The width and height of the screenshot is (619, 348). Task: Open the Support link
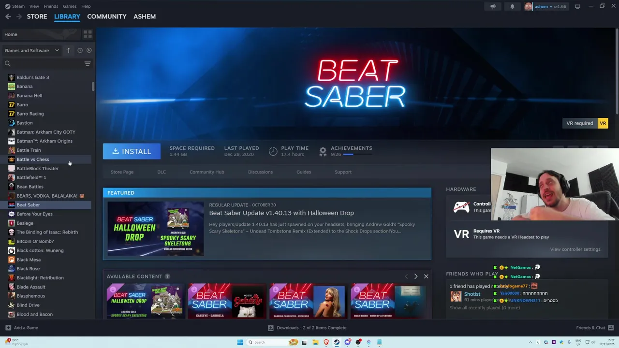(x=343, y=172)
